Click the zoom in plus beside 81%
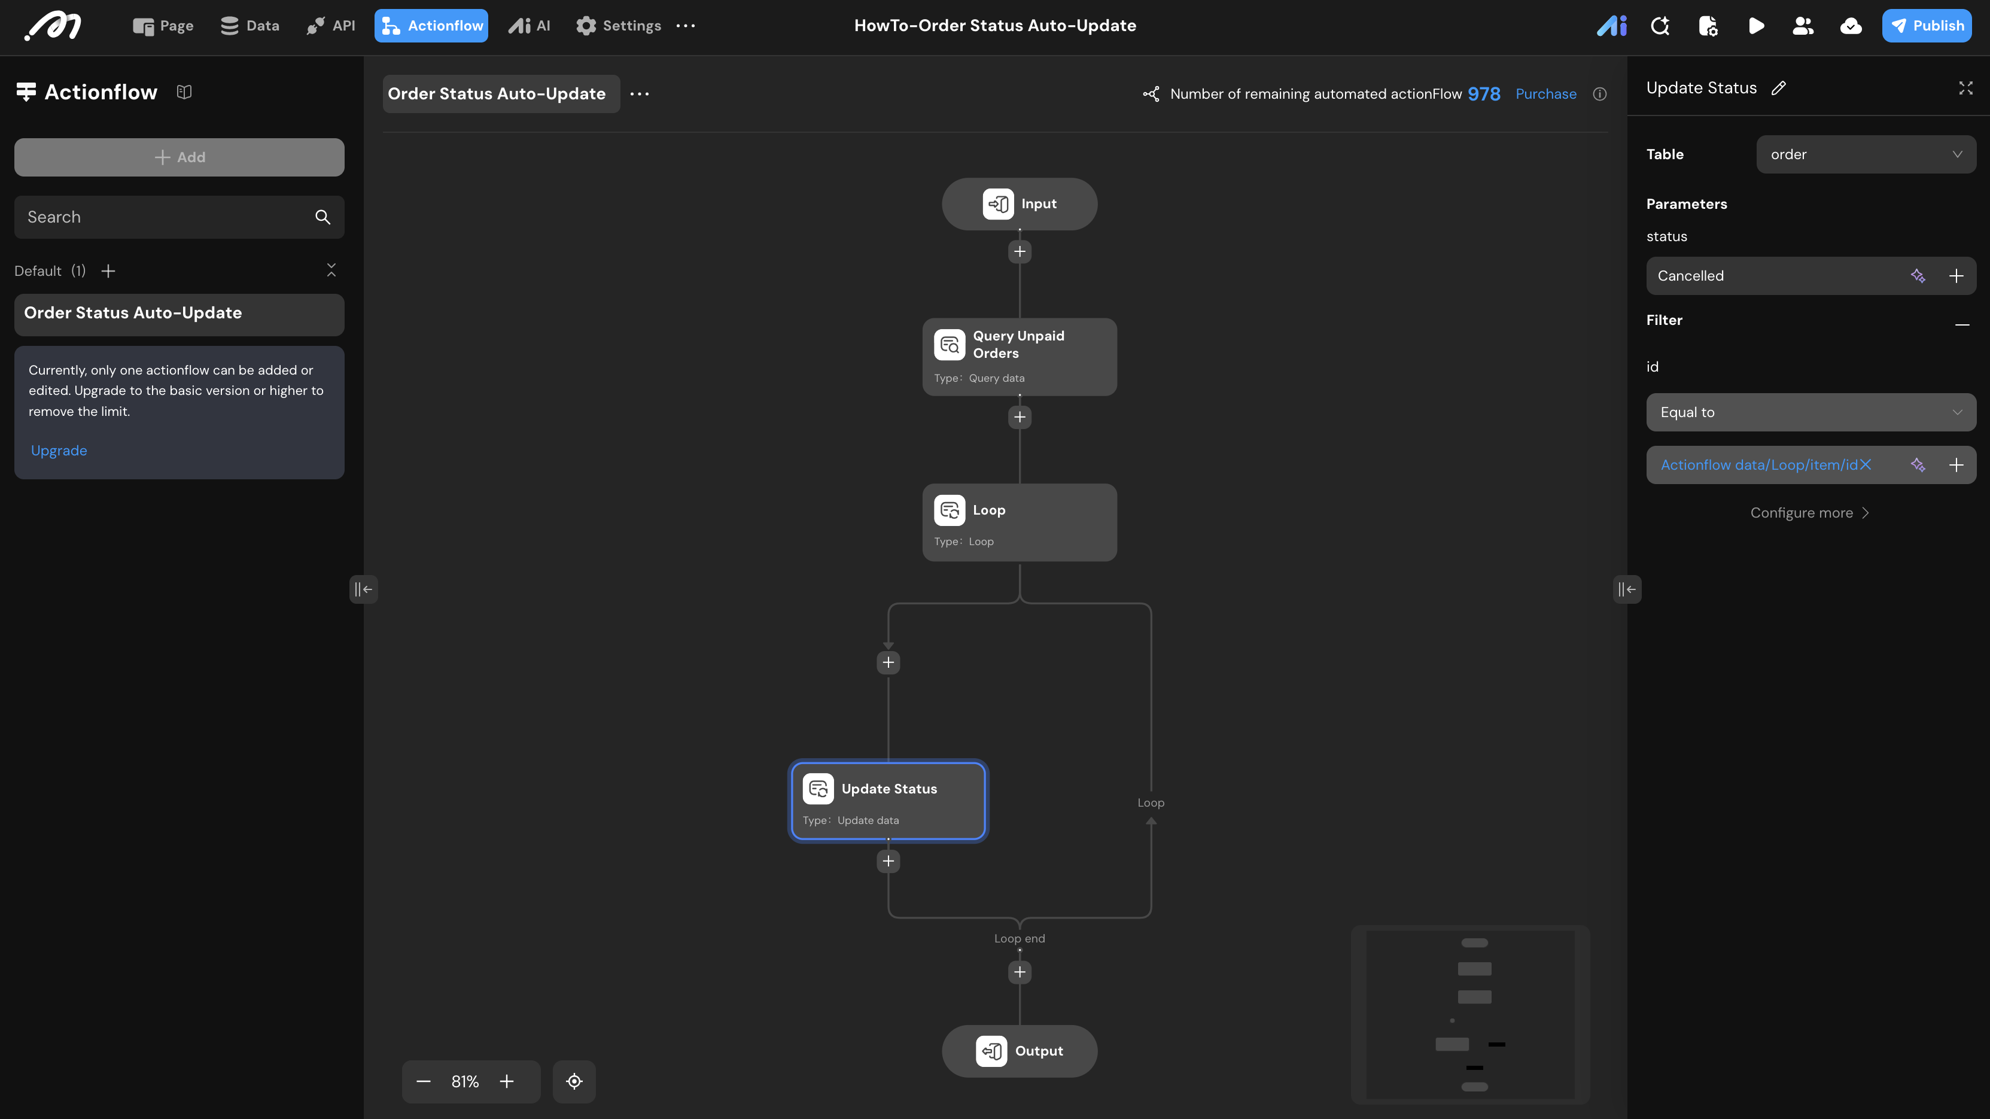Viewport: 1990px width, 1119px height. (507, 1081)
